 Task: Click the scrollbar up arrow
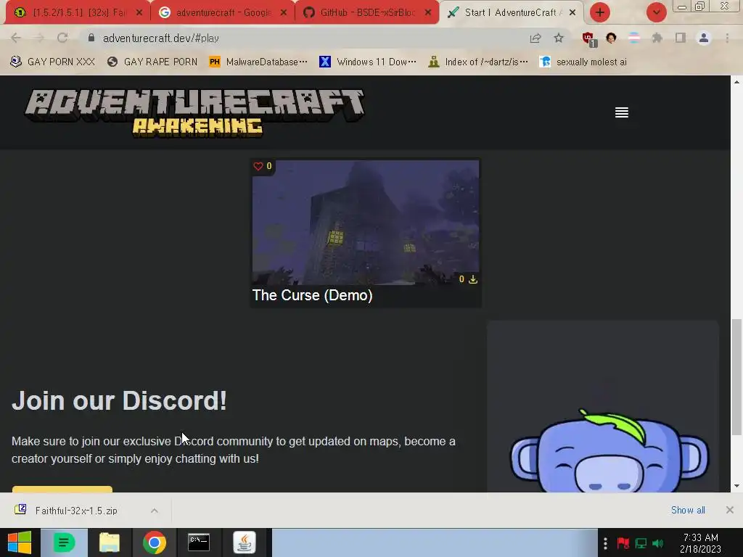pyautogui.click(x=736, y=83)
